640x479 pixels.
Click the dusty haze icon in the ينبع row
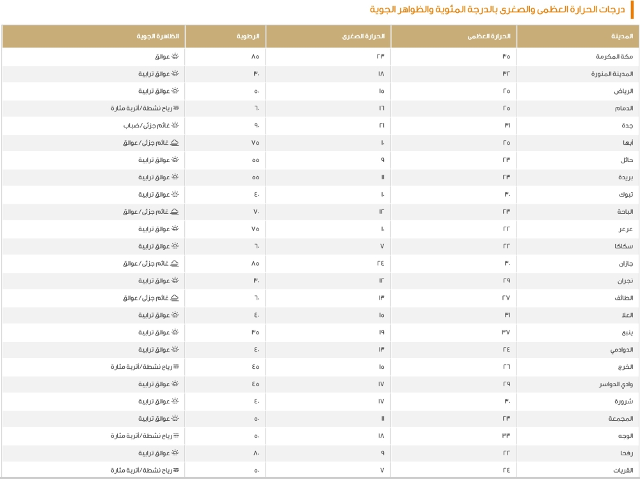(x=175, y=332)
